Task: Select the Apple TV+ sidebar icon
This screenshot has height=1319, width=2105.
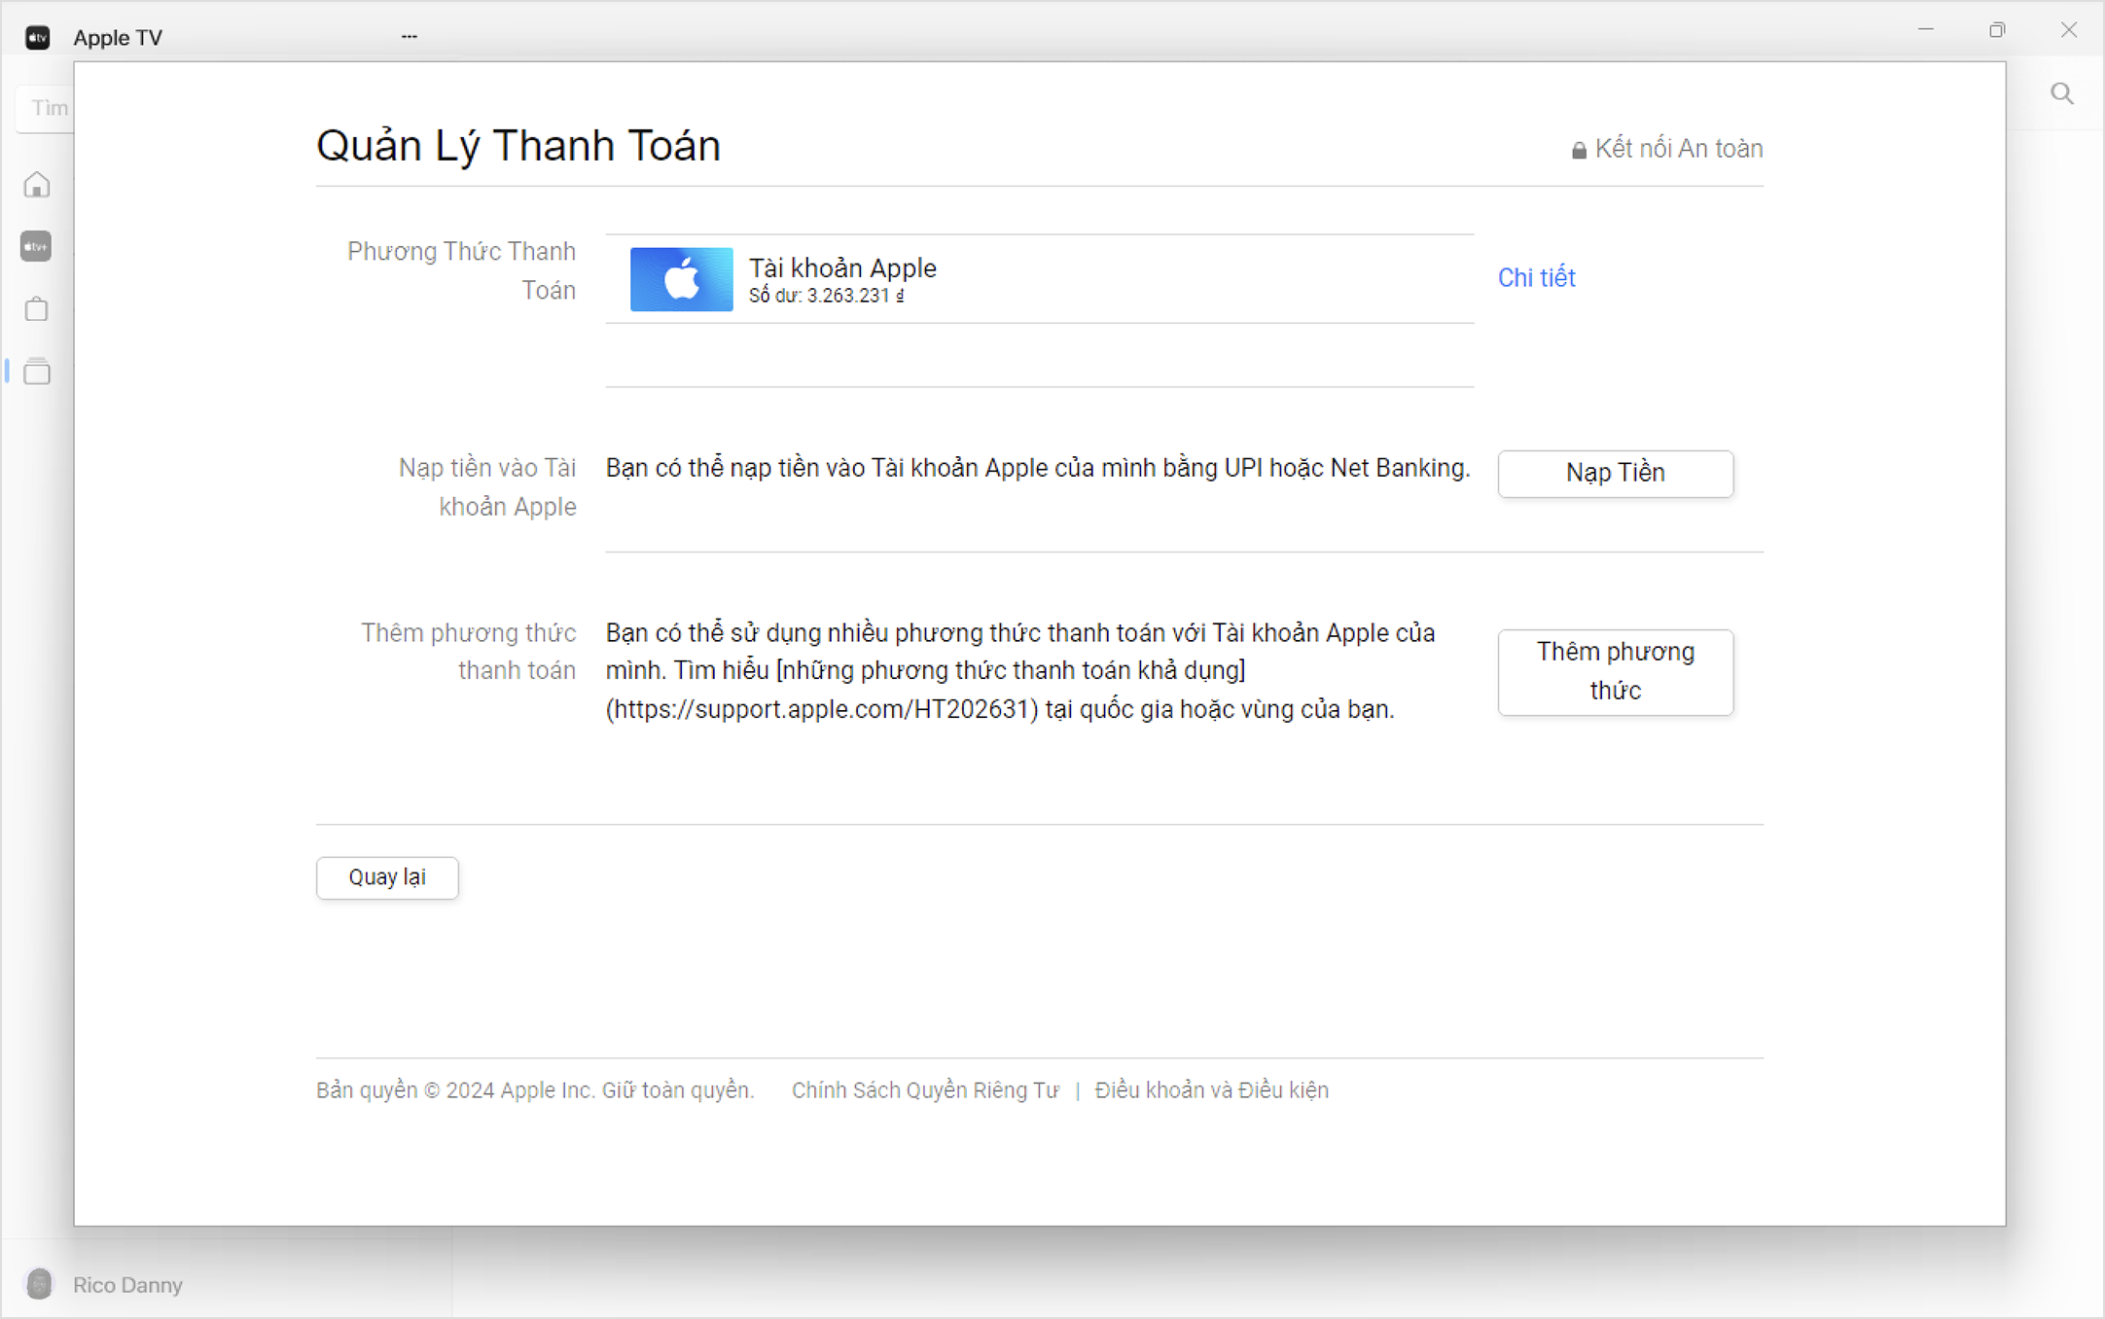Action: pyautogui.click(x=36, y=246)
